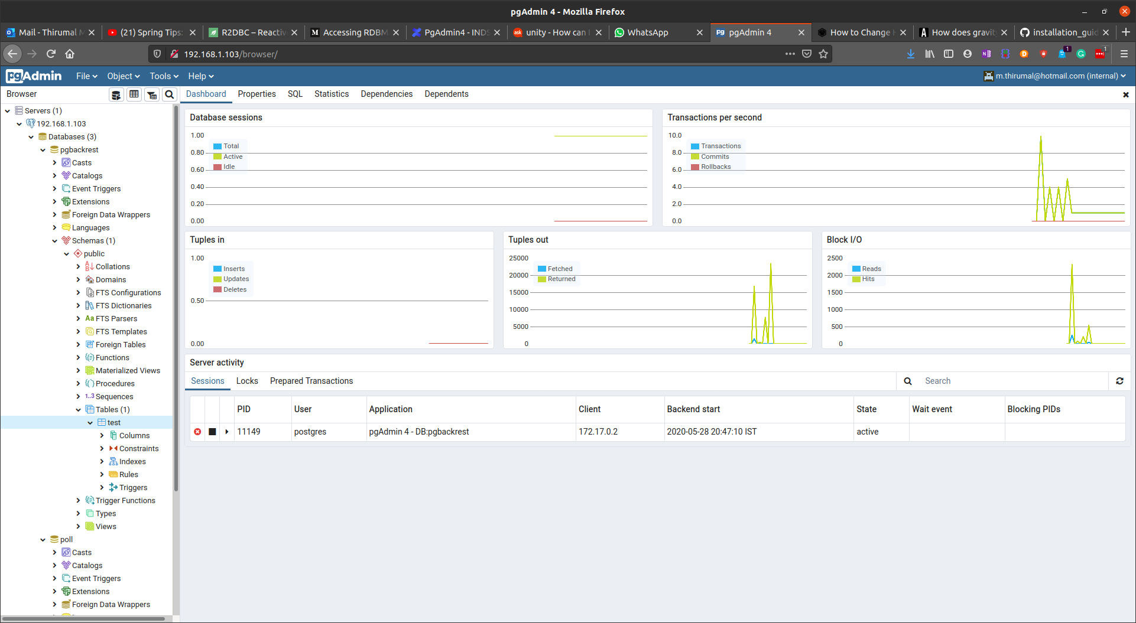The height and width of the screenshot is (623, 1136).
Task: Expand session row 11149 details arrow
Action: [227, 432]
